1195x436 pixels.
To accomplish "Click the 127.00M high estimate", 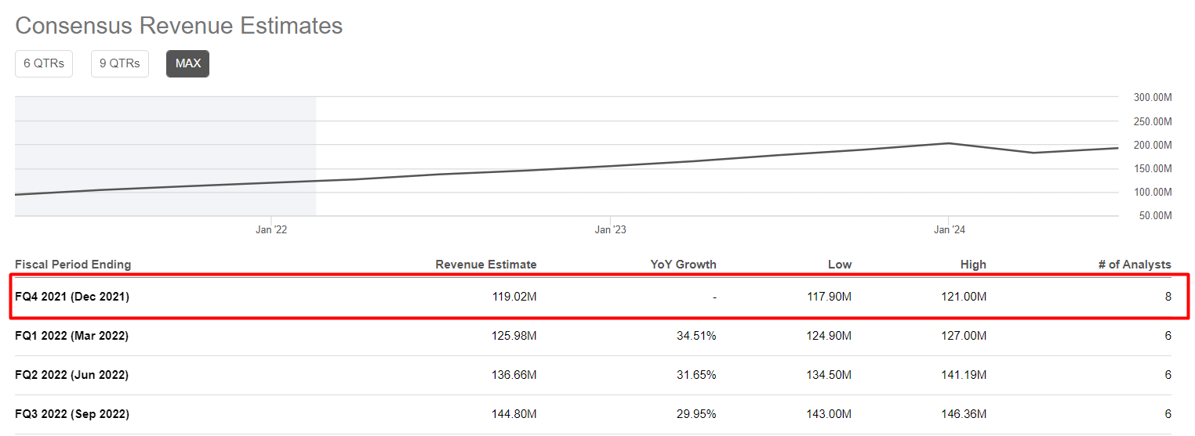I will (x=963, y=336).
